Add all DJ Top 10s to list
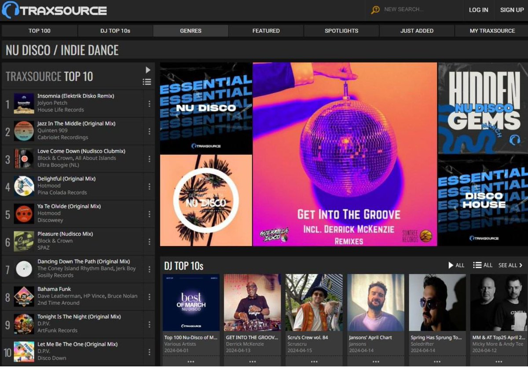This screenshot has width=528, height=375. 483,266
